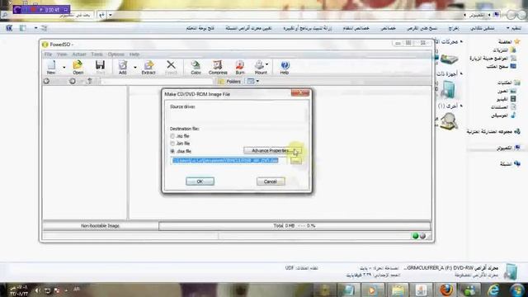Click the DVD drive icon in Explorer

tap(449, 90)
